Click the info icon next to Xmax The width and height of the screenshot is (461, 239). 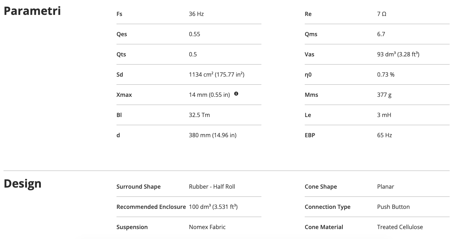click(x=236, y=94)
